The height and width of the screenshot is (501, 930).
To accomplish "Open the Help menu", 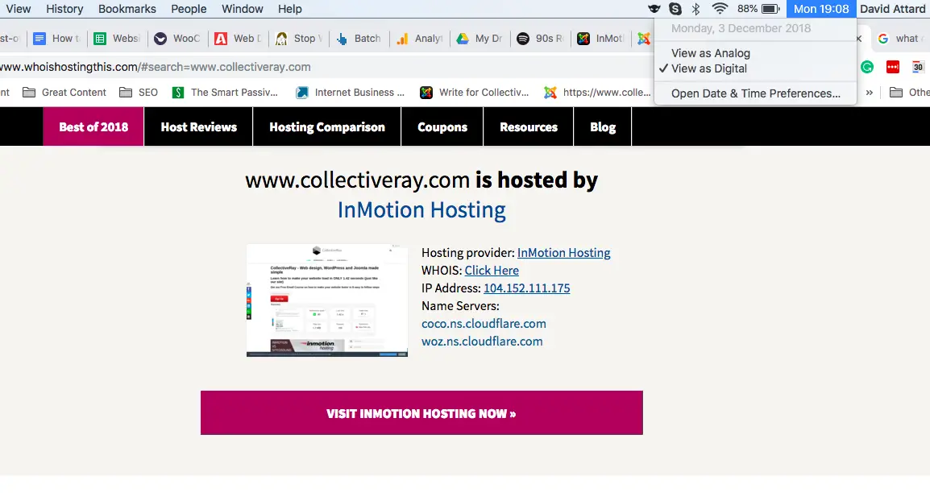I will [x=290, y=9].
